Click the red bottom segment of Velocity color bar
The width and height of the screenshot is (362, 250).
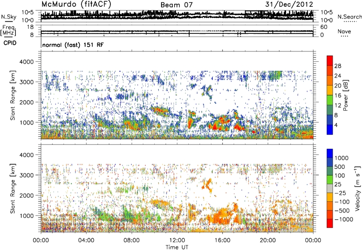point(330,223)
